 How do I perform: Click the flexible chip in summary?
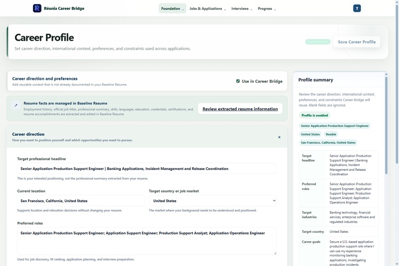tap(331, 134)
